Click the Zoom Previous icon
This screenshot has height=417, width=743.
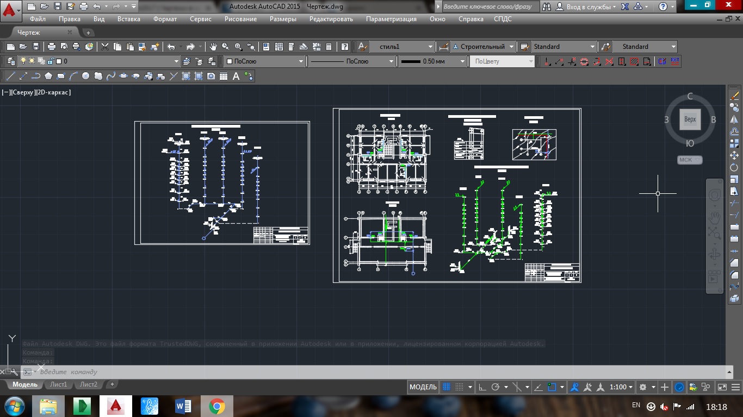251,47
